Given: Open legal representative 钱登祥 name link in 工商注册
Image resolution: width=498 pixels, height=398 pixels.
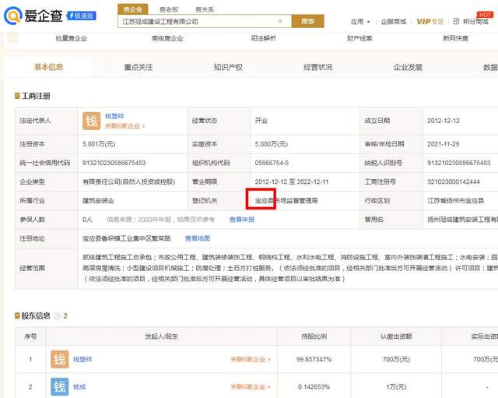Looking at the screenshot, I should (x=114, y=116).
